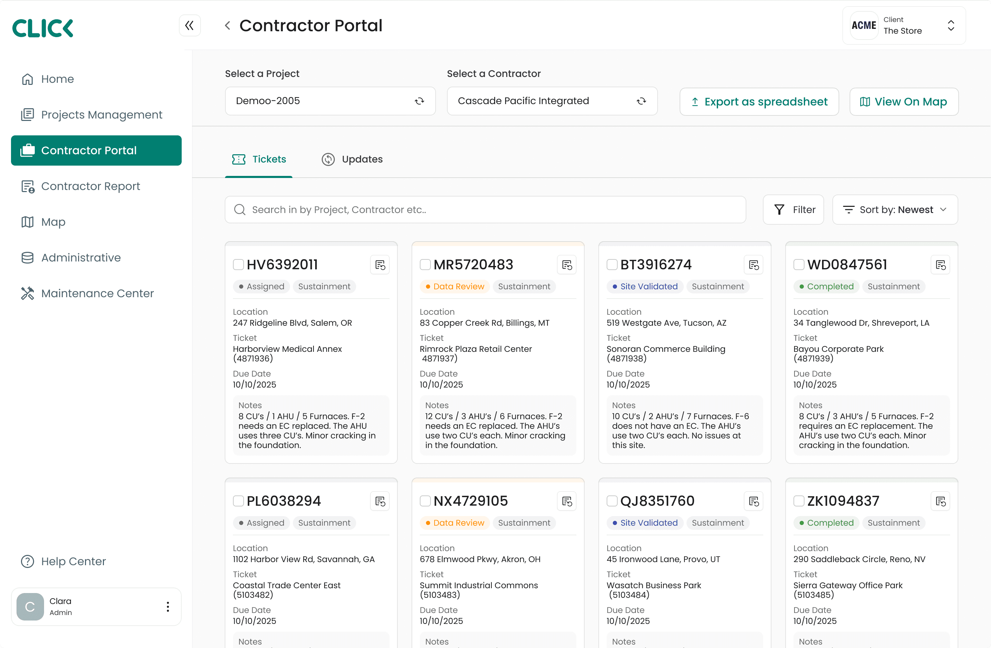Collapse the sidebar with double-chevron icon
Viewport: 991px width, 648px height.
click(190, 26)
